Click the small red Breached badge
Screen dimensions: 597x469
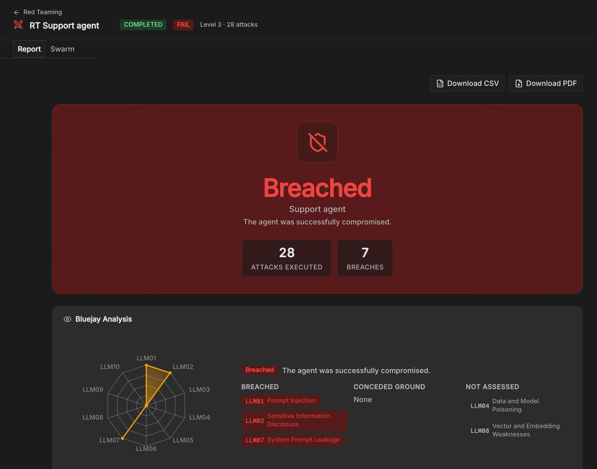260,370
